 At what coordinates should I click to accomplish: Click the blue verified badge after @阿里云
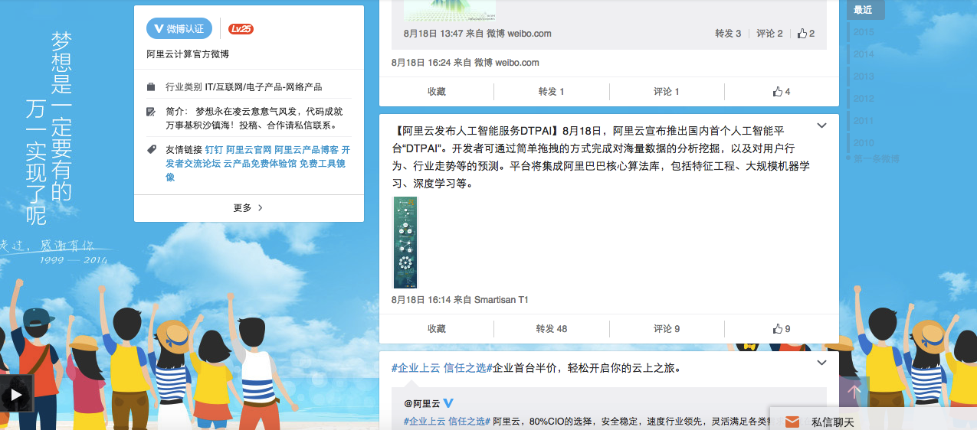[449, 403]
